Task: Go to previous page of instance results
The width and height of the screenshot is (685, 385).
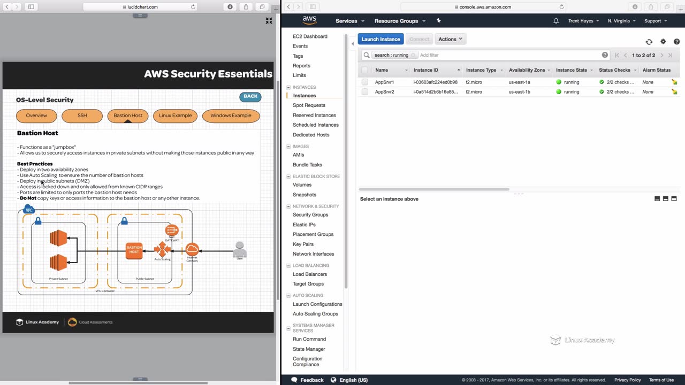Action: tap(625, 55)
